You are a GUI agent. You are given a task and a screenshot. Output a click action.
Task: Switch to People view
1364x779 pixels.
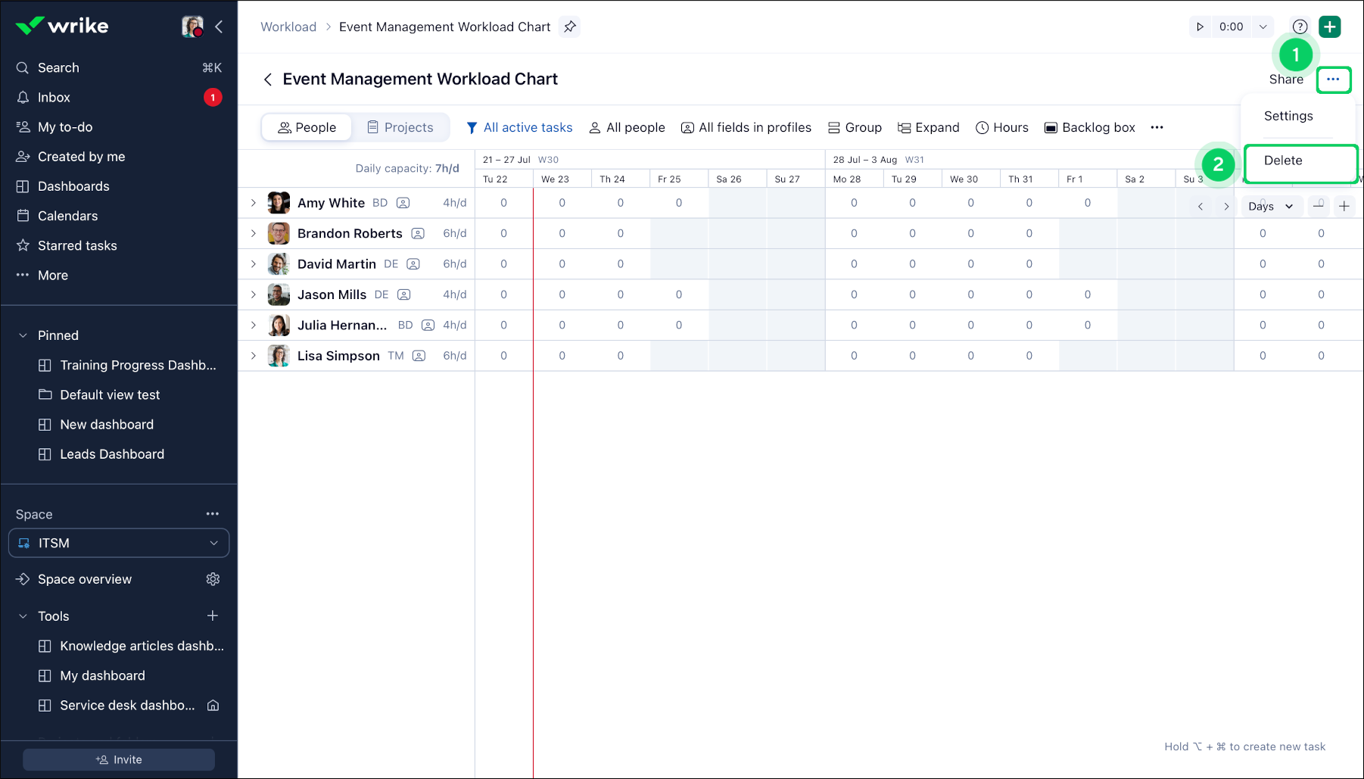tap(307, 127)
